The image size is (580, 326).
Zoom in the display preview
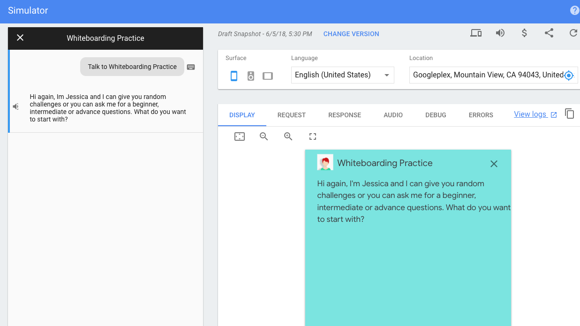coord(288,136)
